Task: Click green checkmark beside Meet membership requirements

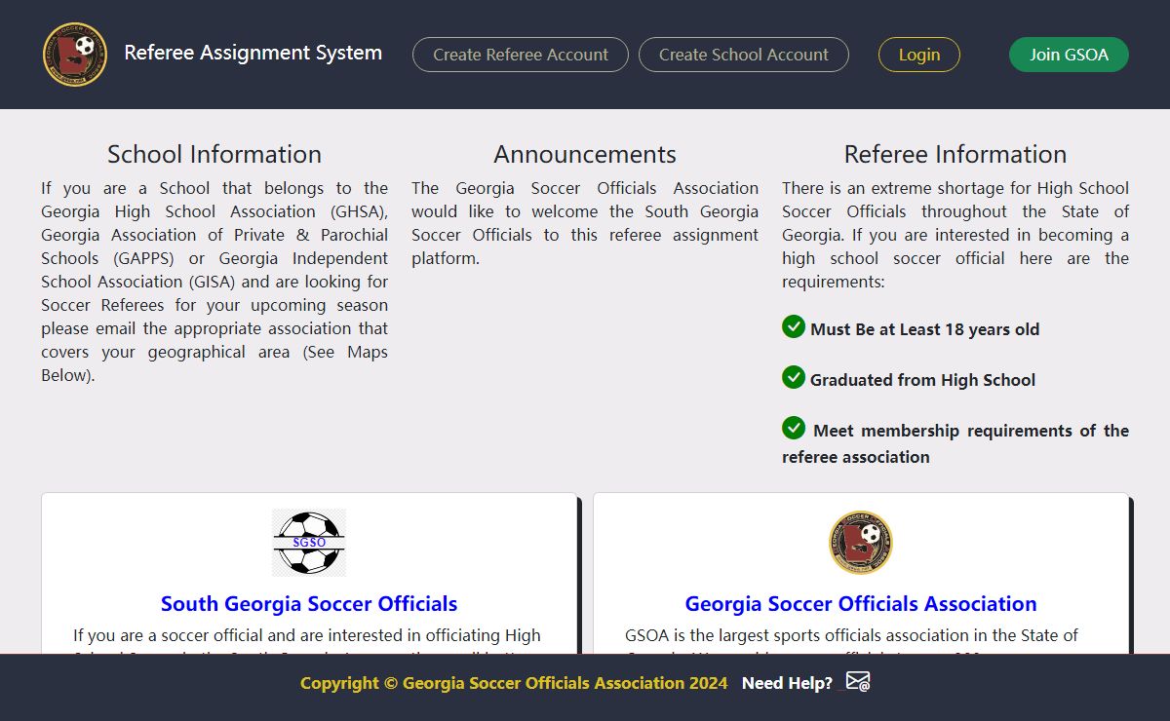Action: pyautogui.click(x=794, y=428)
